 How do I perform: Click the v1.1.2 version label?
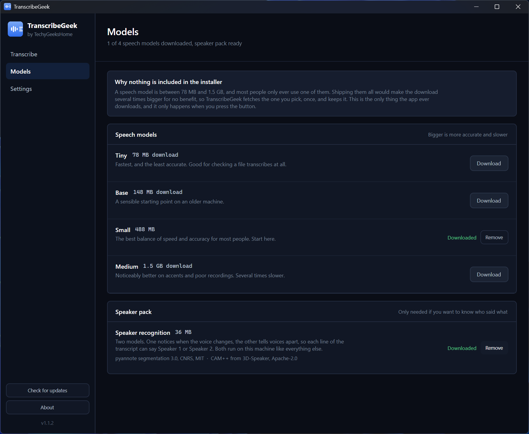pos(47,423)
